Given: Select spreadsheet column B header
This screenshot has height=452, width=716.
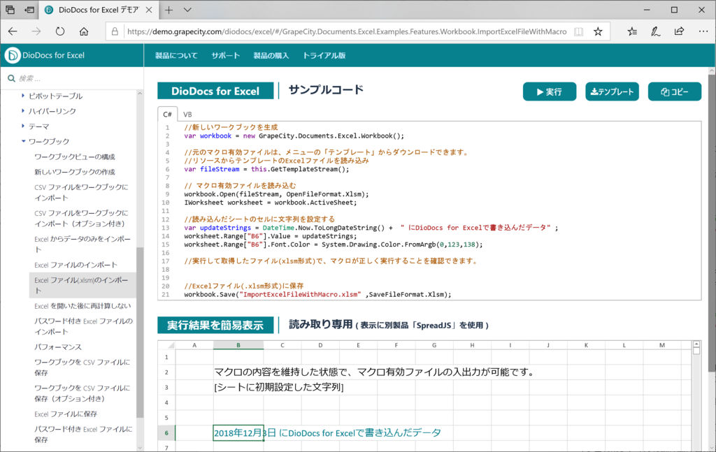Looking at the screenshot, I should click(x=238, y=345).
